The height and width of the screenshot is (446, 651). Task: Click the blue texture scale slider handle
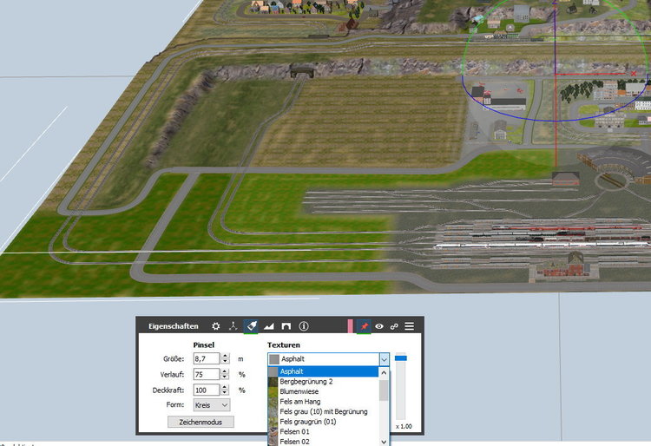tap(401, 358)
